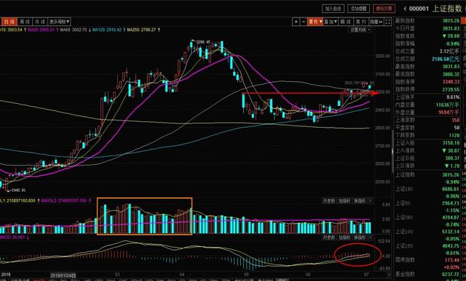Toggle fullscreen chart with the four-dot icon

(387, 22)
